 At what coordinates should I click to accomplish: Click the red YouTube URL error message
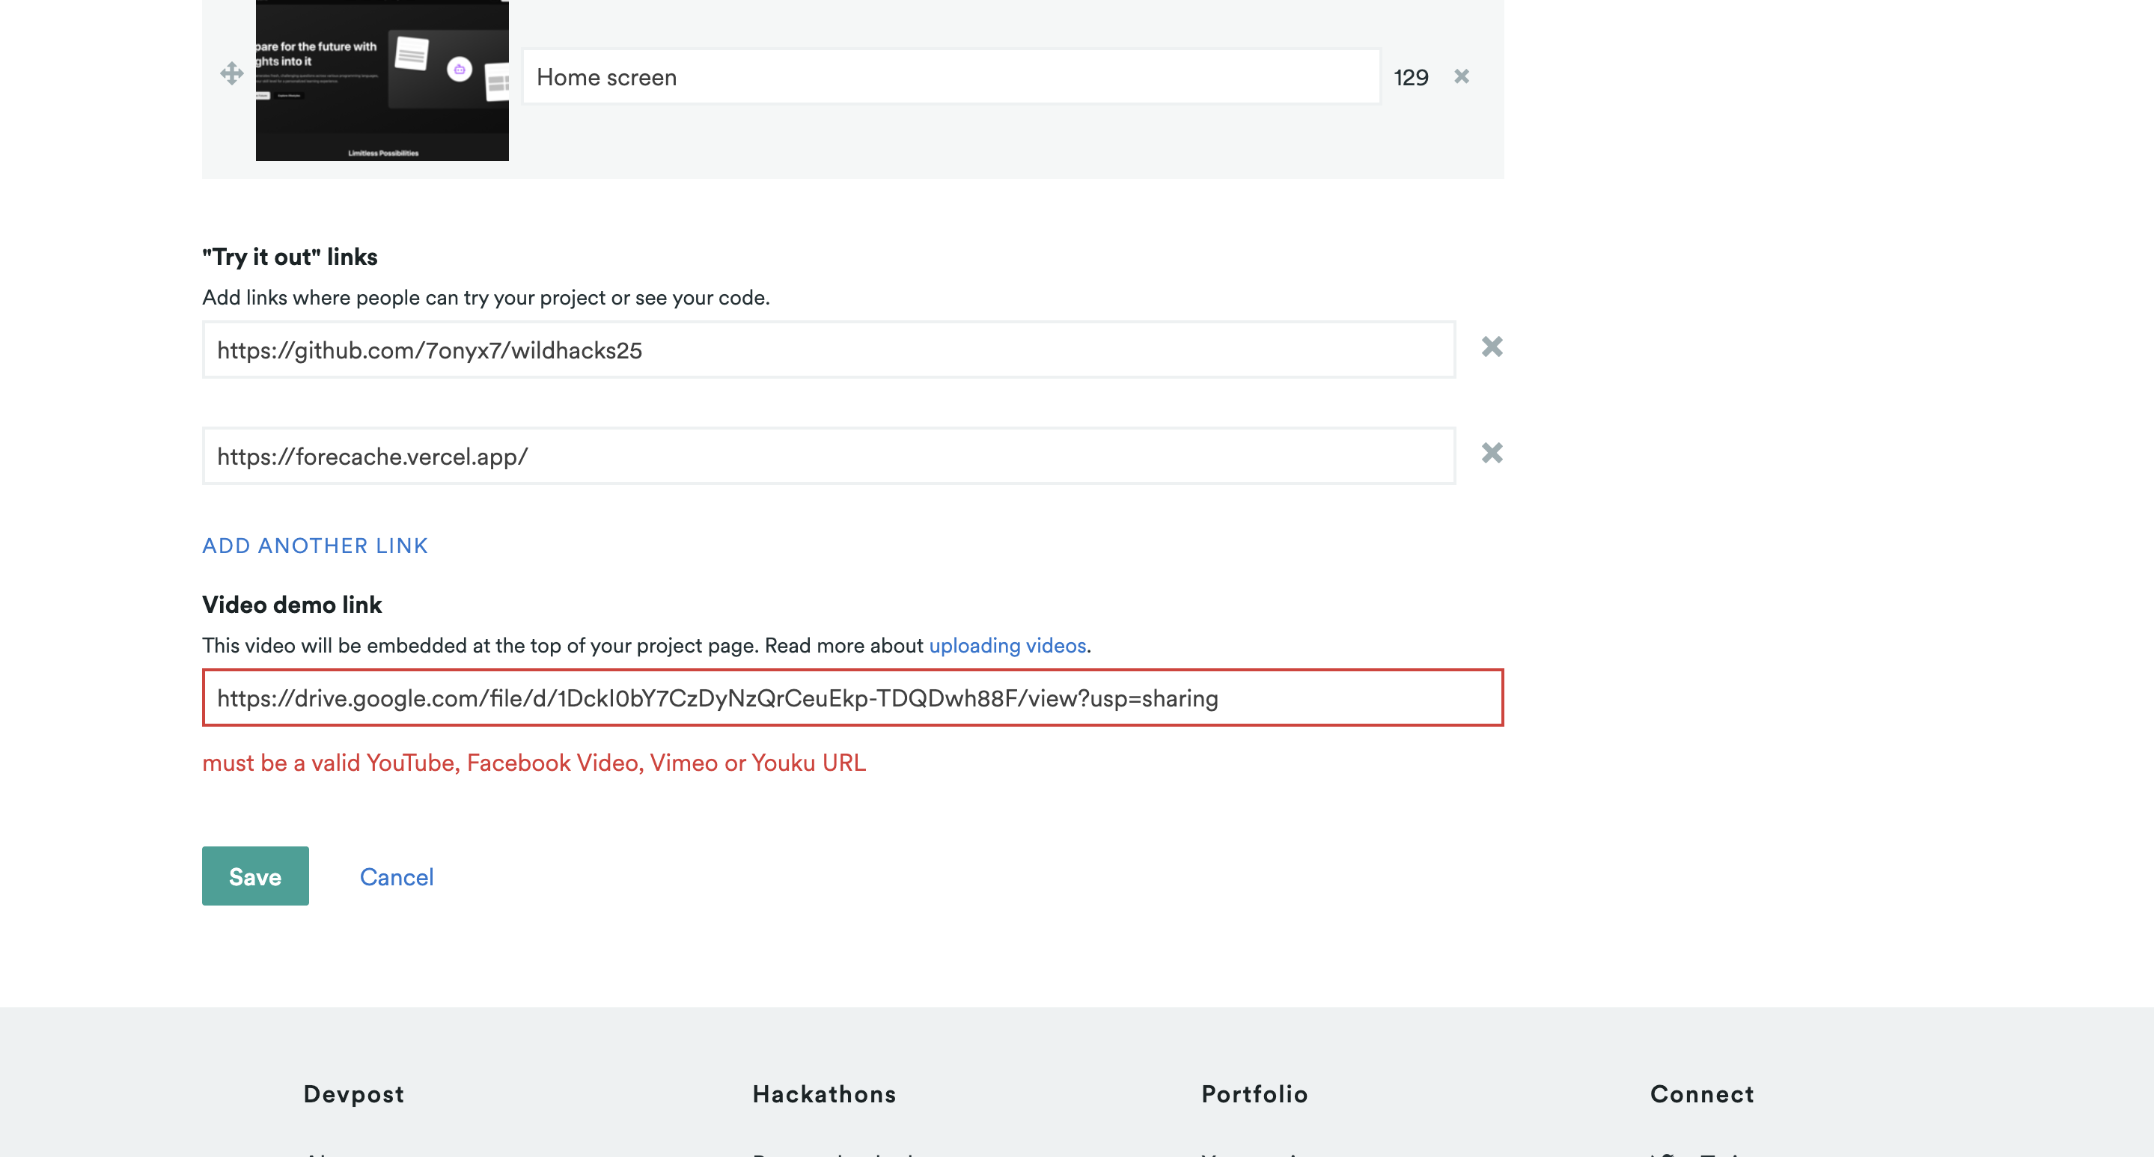(x=534, y=763)
